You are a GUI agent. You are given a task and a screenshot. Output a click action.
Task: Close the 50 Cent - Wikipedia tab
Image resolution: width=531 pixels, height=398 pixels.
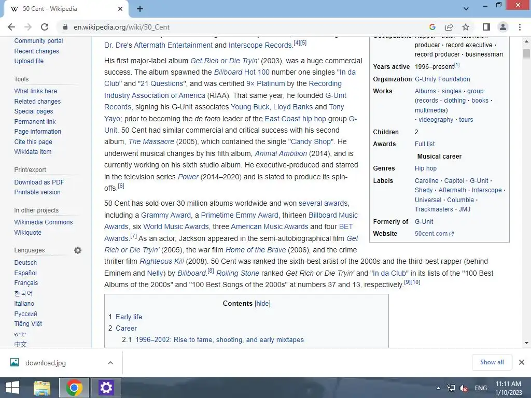pos(120,9)
